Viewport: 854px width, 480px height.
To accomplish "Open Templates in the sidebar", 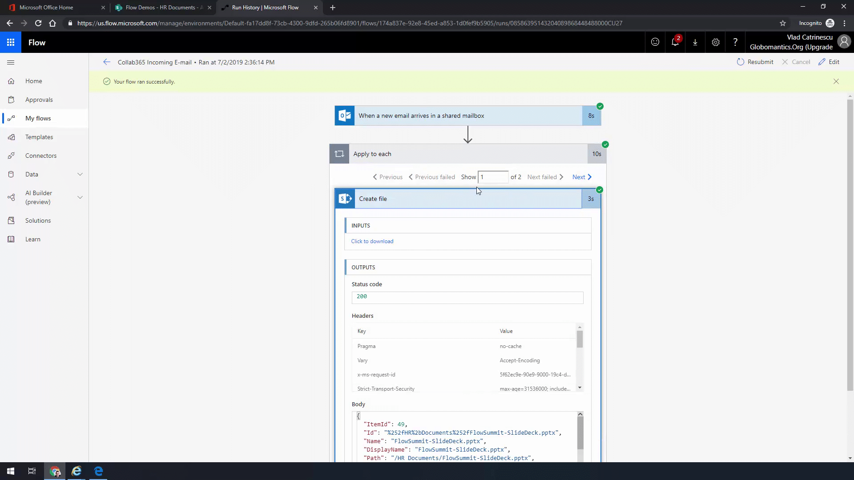I will (x=39, y=137).
